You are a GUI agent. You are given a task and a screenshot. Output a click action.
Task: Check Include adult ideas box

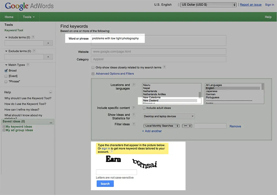tap(144, 108)
